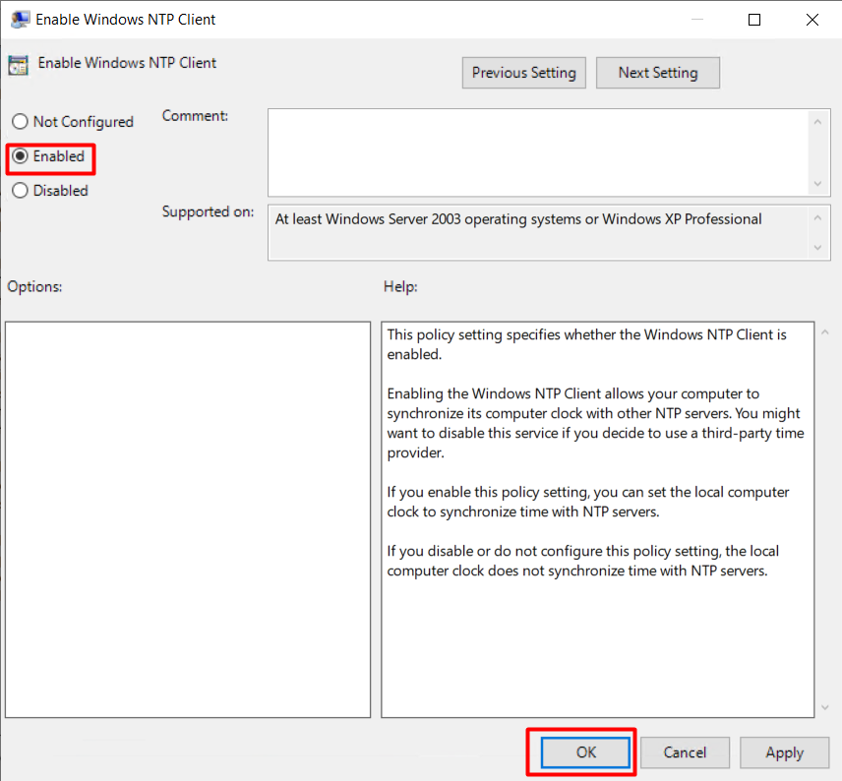Viewport: 842px width, 781px height.
Task: Click the 'Comment:' label
Action: click(195, 116)
